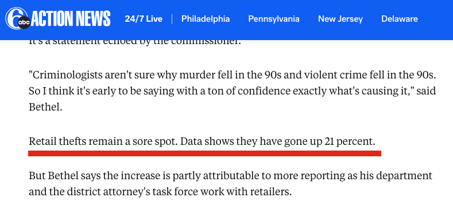Click the 6abc Action News logo
This screenshot has height=213, width=453.
[x=58, y=18]
